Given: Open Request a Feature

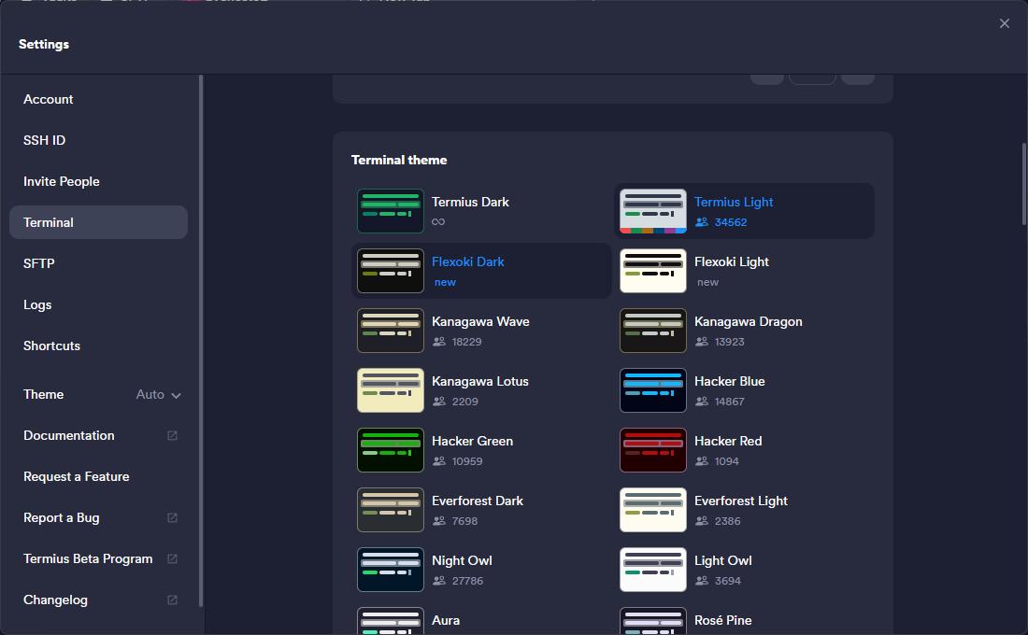Looking at the screenshot, I should coord(98,476).
